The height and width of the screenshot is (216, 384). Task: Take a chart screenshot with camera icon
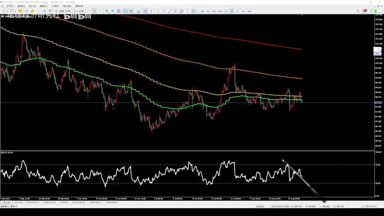pyautogui.click(x=138, y=11)
